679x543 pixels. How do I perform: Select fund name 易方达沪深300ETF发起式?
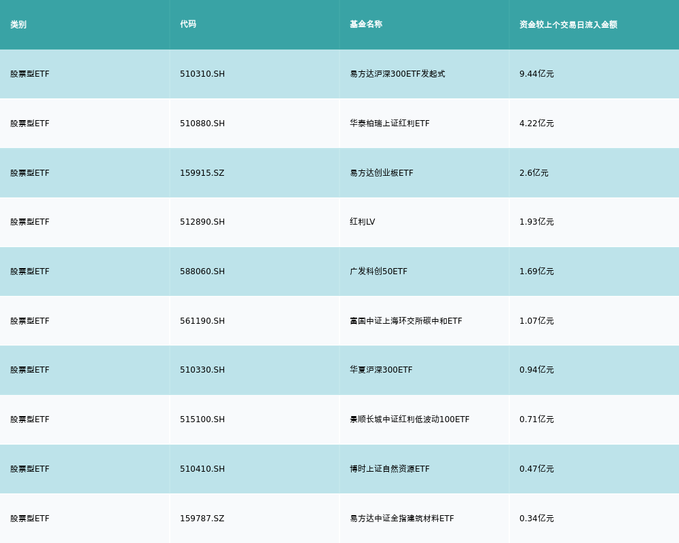[x=397, y=74]
